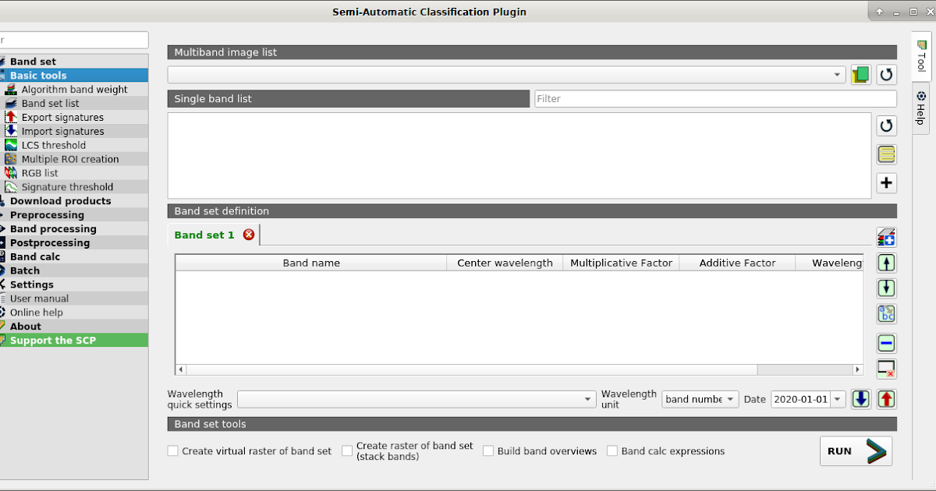Import band set with the red up arrow

tap(886, 398)
